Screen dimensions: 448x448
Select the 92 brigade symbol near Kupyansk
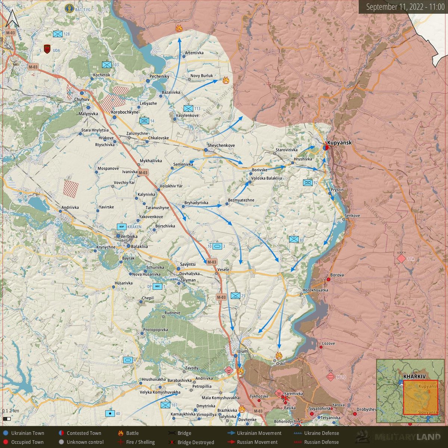click(x=307, y=183)
